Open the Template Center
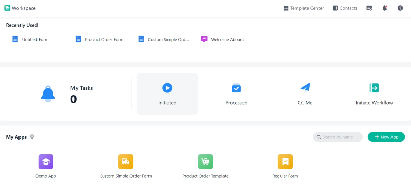This screenshot has height=186, width=411. tap(304, 8)
